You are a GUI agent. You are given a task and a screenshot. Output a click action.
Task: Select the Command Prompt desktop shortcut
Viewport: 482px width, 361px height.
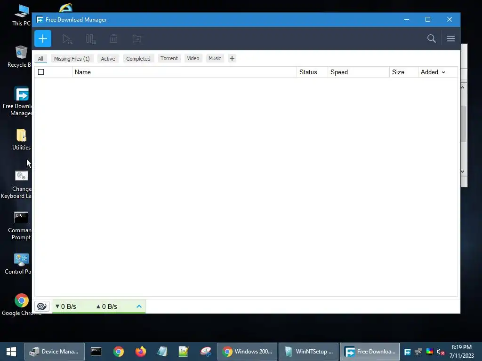[x=20, y=226]
